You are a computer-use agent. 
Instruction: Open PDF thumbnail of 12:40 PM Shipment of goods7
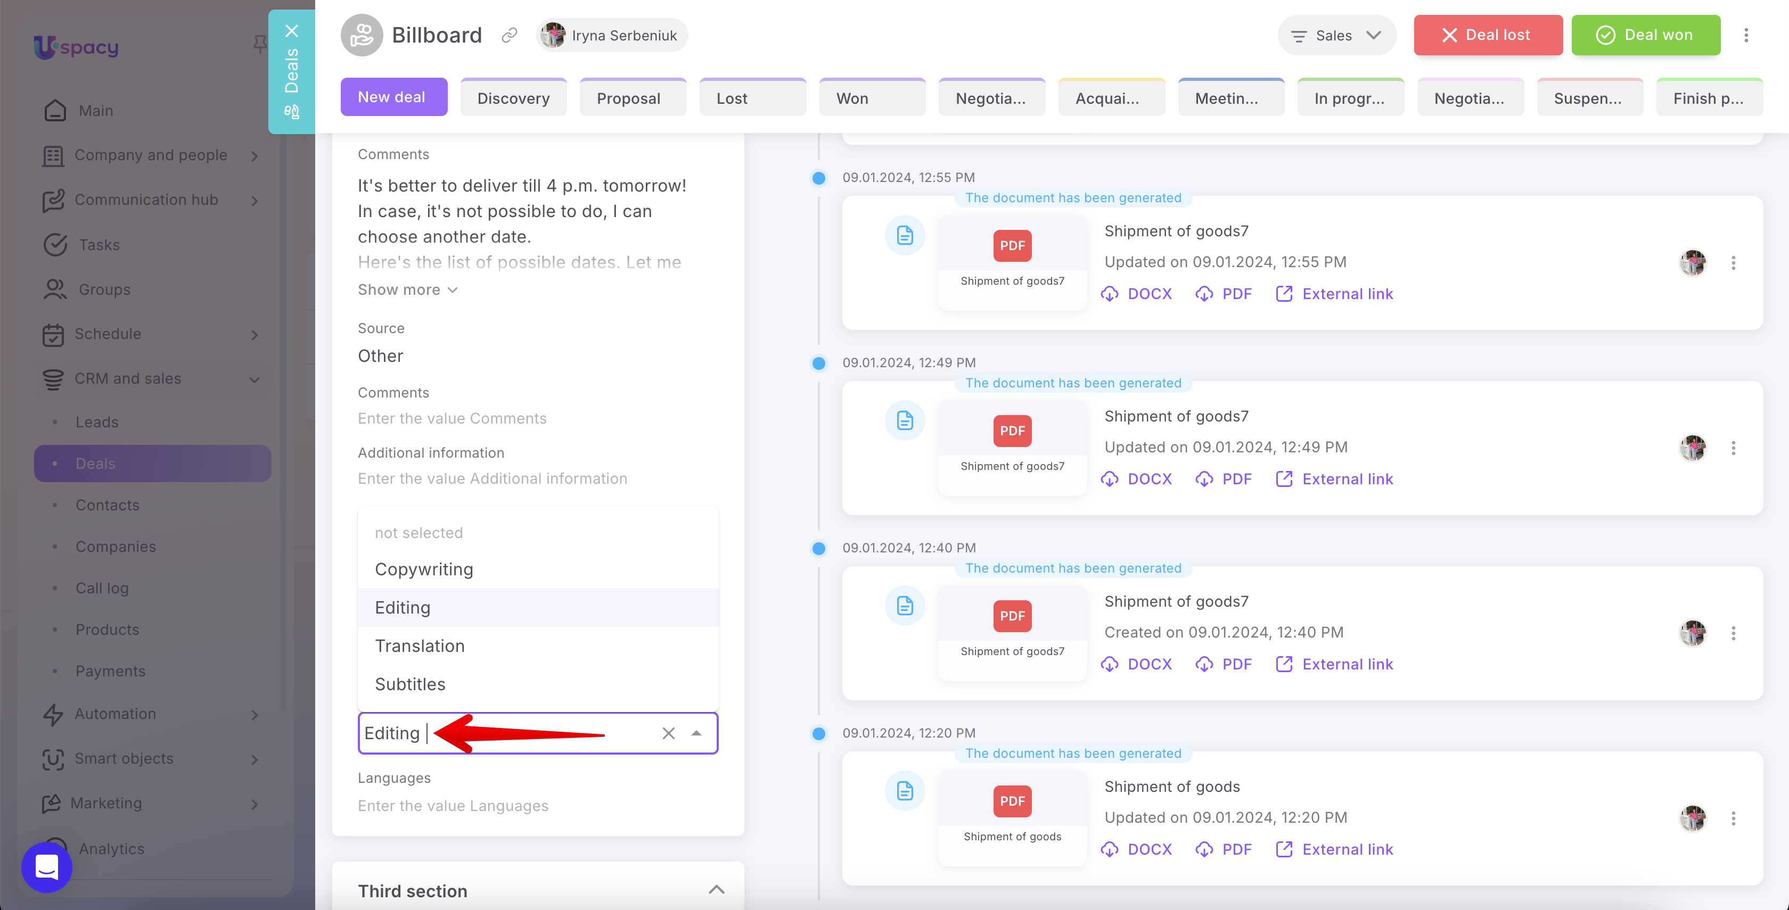[1012, 633]
